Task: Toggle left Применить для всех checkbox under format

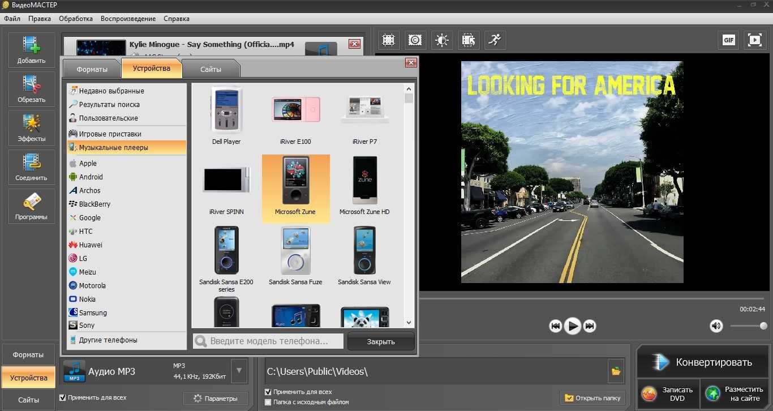Action: point(62,397)
